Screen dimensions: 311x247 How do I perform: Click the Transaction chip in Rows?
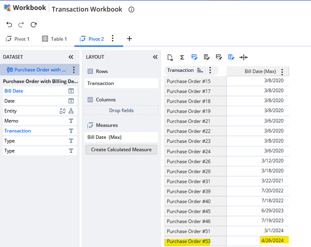click(x=121, y=83)
